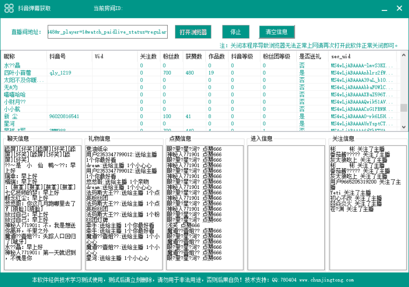Click the 是否送礼 column header
Screen dimensions: 409x287
(x=312, y=56)
